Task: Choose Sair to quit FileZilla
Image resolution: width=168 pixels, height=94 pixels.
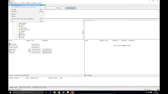Action: pyautogui.click(x=26, y=21)
